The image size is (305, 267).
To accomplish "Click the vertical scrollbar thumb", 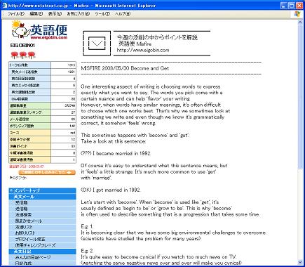I will pos(300,96).
